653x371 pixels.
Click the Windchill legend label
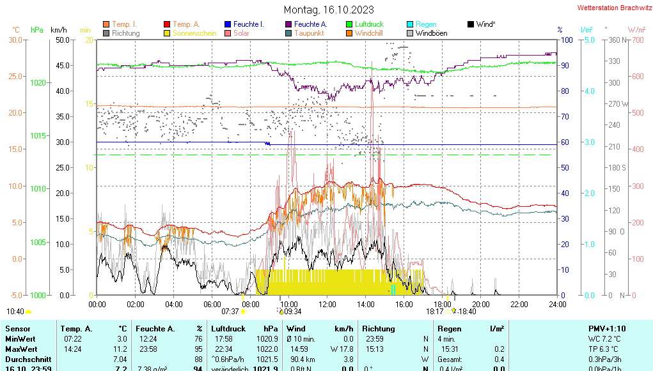pyautogui.click(x=369, y=33)
